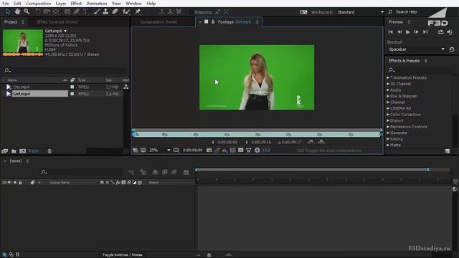
Task: Select the Pan Behind anchor point tool
Action: coord(56,11)
